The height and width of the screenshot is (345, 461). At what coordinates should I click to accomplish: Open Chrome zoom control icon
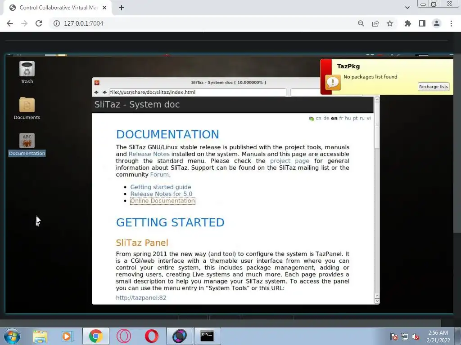[361, 23]
